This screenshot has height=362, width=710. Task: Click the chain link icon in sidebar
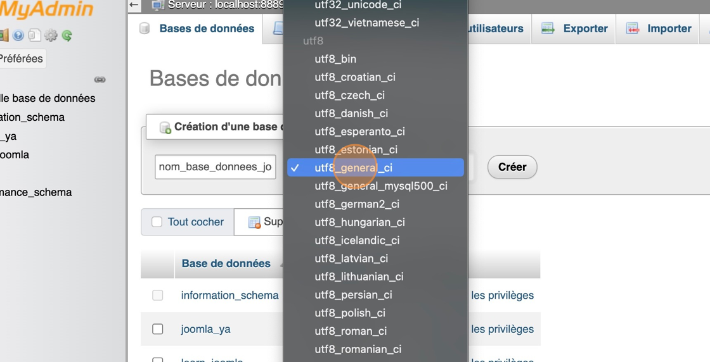(x=100, y=80)
